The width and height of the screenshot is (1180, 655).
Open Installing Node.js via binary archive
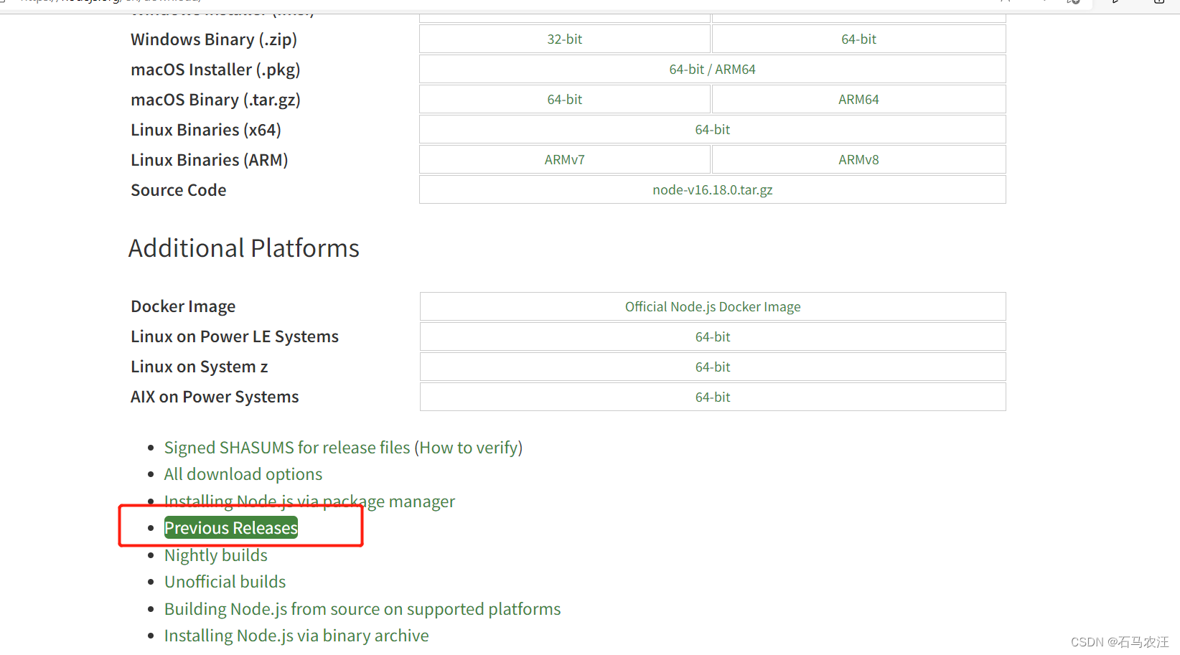(296, 636)
